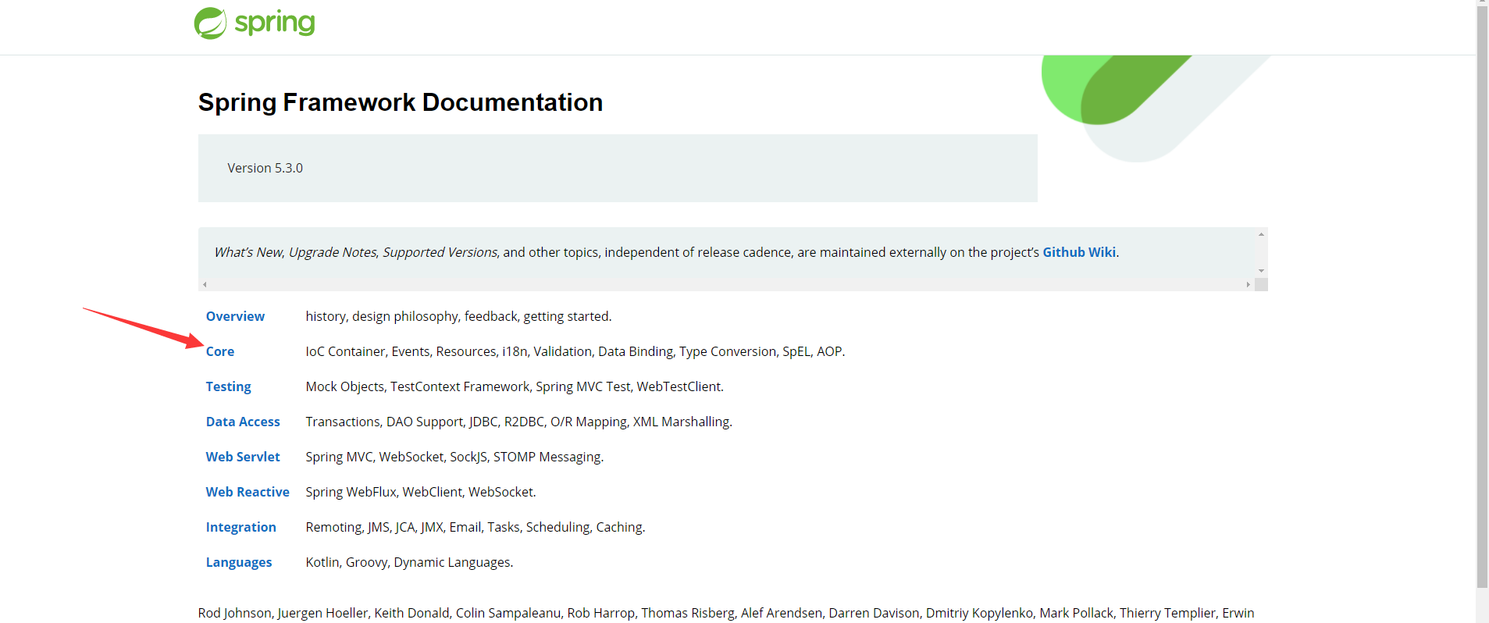
Task: Click the 'Mock Objects, TestContext Framework' description
Action: [x=515, y=386]
